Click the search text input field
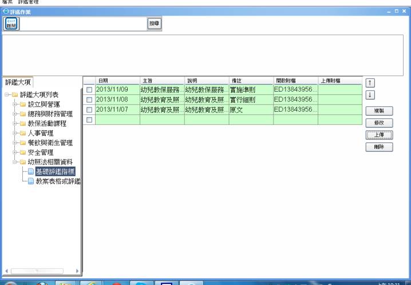The height and width of the screenshot is (285, 411). pyautogui.click(x=83, y=23)
